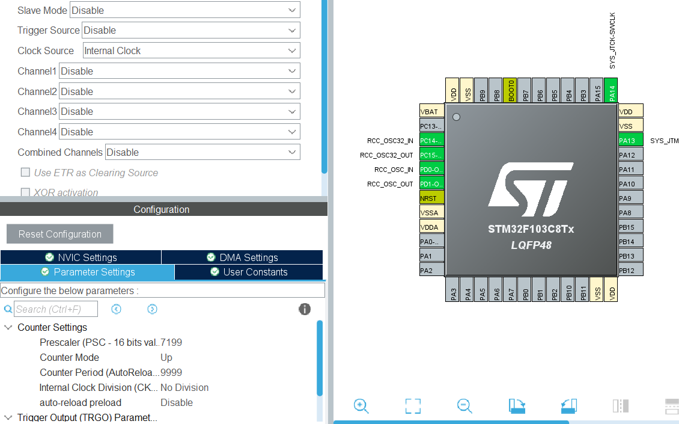Select the PD0-OSC_IN pin
Screen dimensions: 679x424
click(x=432, y=170)
